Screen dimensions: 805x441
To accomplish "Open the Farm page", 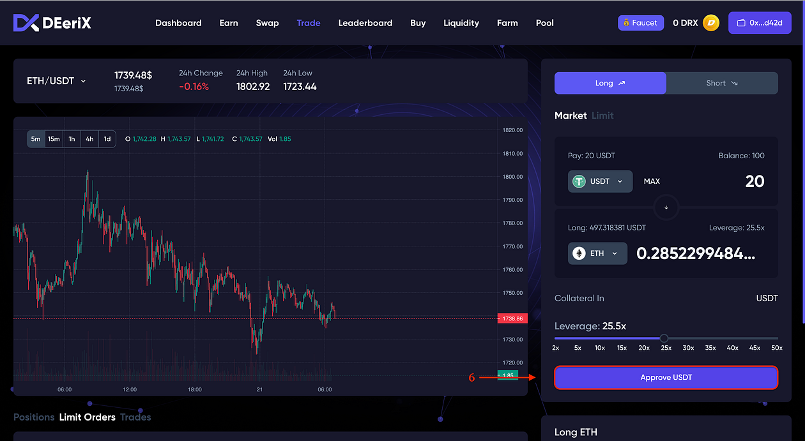I will point(507,23).
